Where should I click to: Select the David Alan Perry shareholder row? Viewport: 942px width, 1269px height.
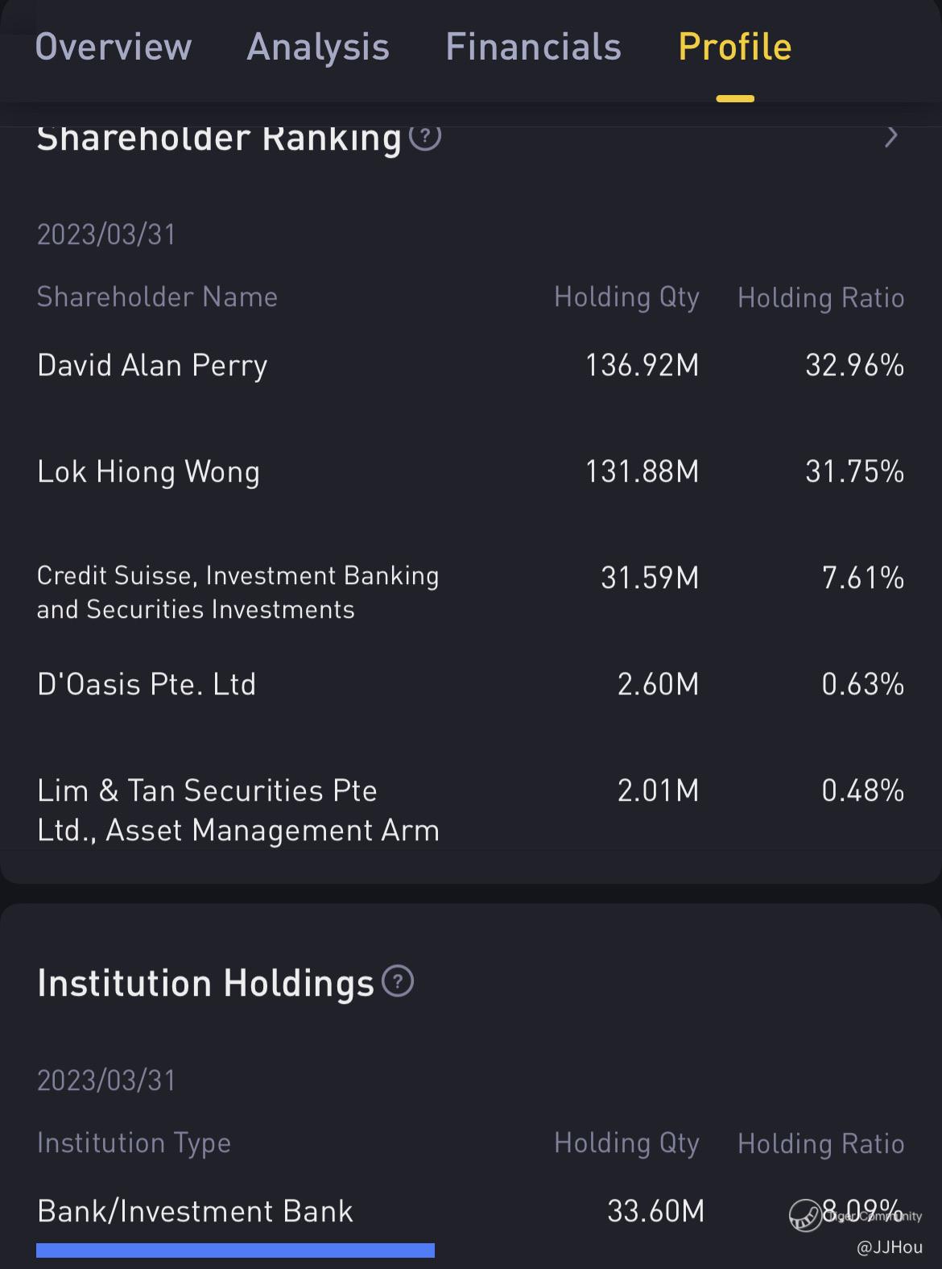point(471,365)
